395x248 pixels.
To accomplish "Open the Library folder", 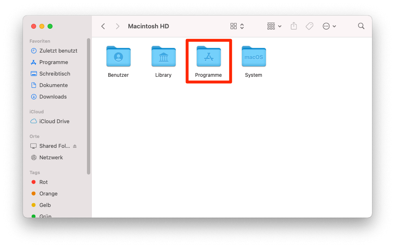I will pos(163,56).
